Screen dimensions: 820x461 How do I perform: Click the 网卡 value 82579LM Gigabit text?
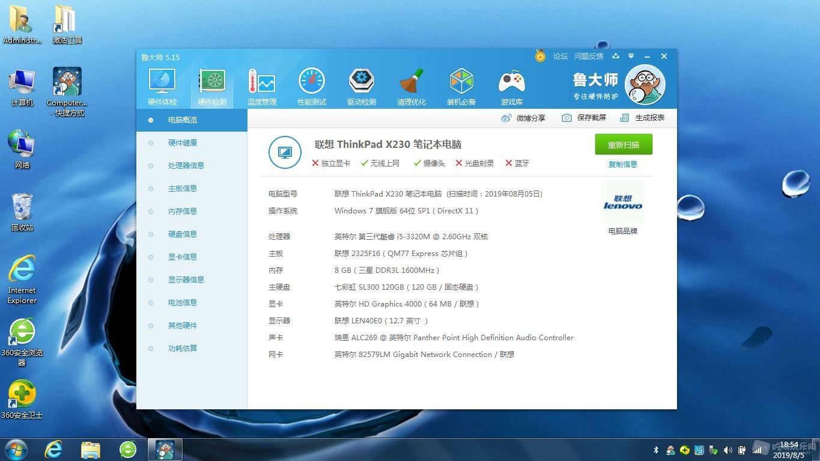point(424,355)
